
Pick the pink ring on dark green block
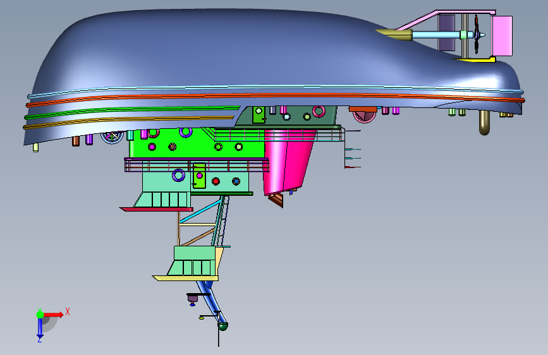(x=319, y=111)
